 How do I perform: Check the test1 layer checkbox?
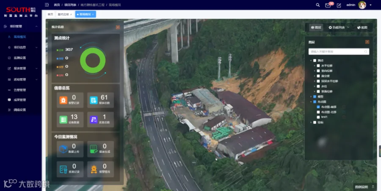pos(318,117)
